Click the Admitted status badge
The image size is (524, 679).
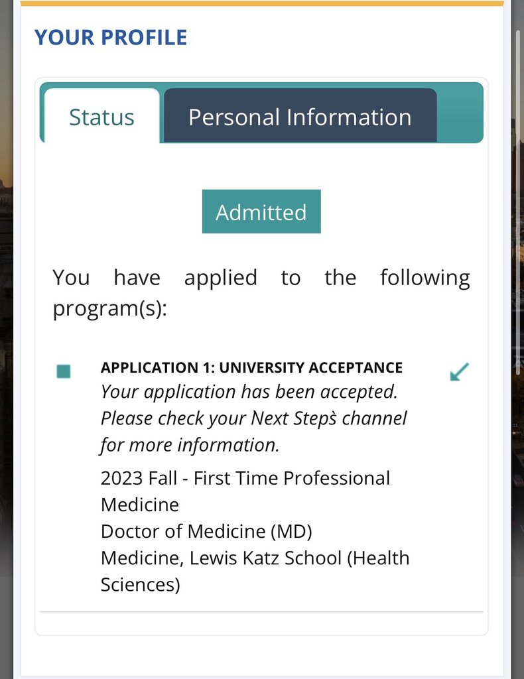pyautogui.click(x=261, y=212)
